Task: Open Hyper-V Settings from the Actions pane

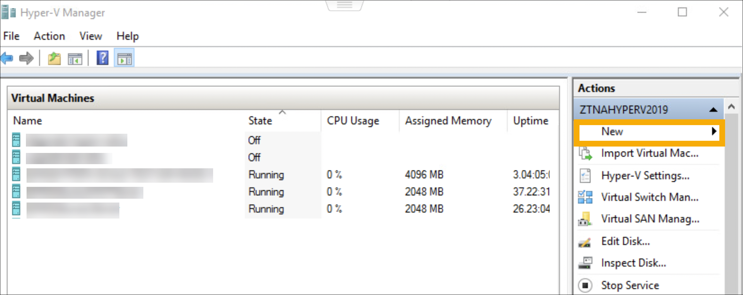Action: tap(645, 176)
